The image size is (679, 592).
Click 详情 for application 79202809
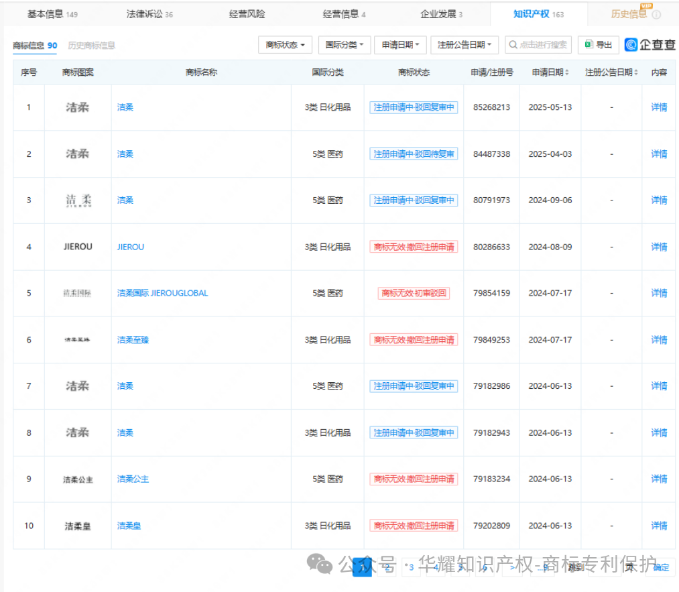click(659, 526)
